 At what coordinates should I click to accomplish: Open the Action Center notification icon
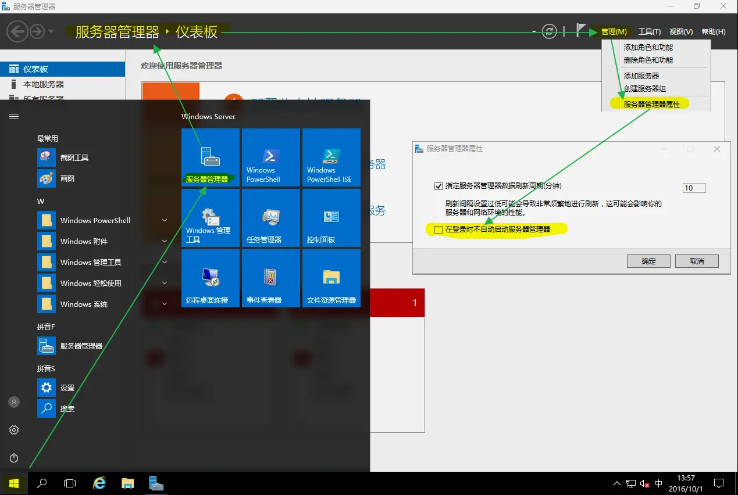point(719,483)
